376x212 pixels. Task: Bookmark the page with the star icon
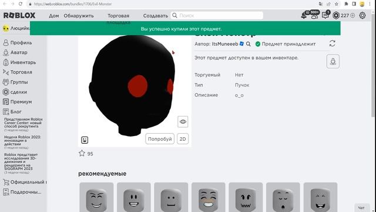click(x=337, y=4)
